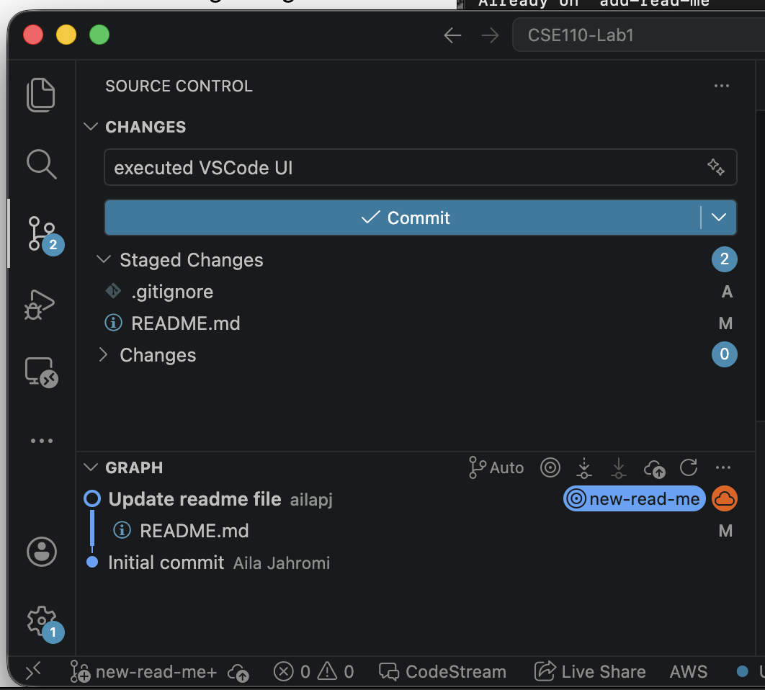
Task: Go to current history item target icon
Action: (x=550, y=468)
